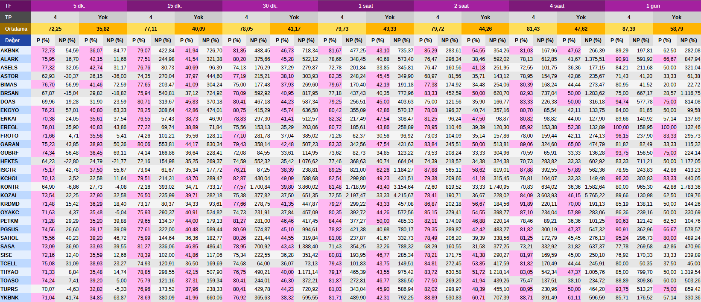Select the KOZAL row label
This screenshot has height=302, width=701.
[x=15, y=196]
